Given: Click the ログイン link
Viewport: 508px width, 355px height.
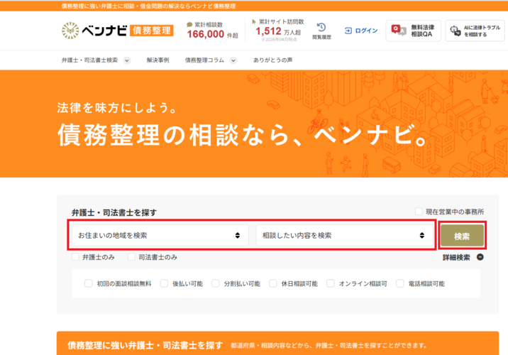Looking at the screenshot, I should pos(366,31).
